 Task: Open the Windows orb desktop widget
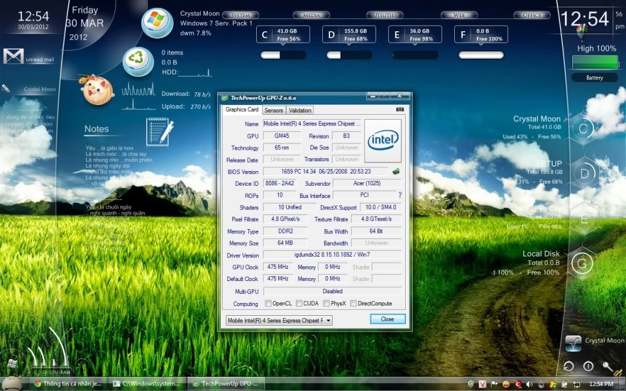pyautogui.click(x=157, y=23)
